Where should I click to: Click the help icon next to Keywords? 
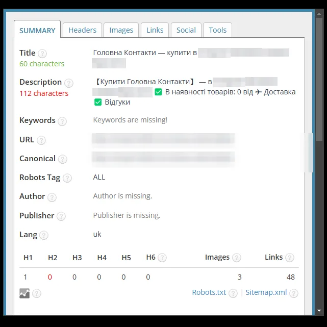click(62, 121)
